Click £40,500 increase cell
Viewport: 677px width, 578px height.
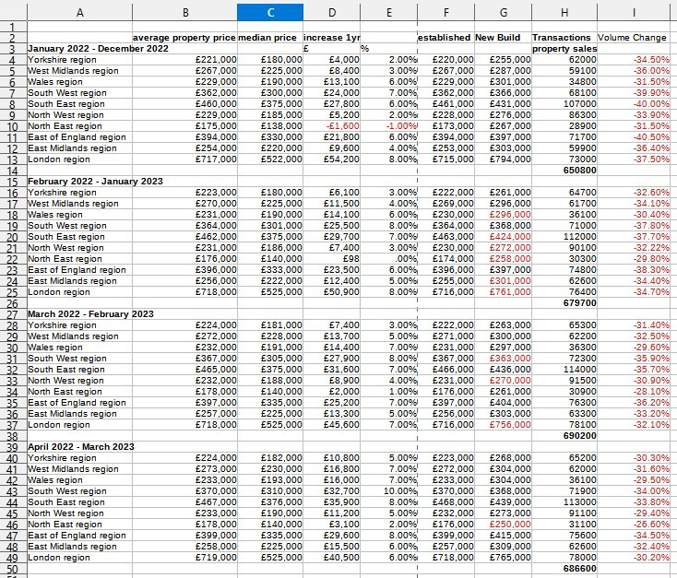coord(332,558)
